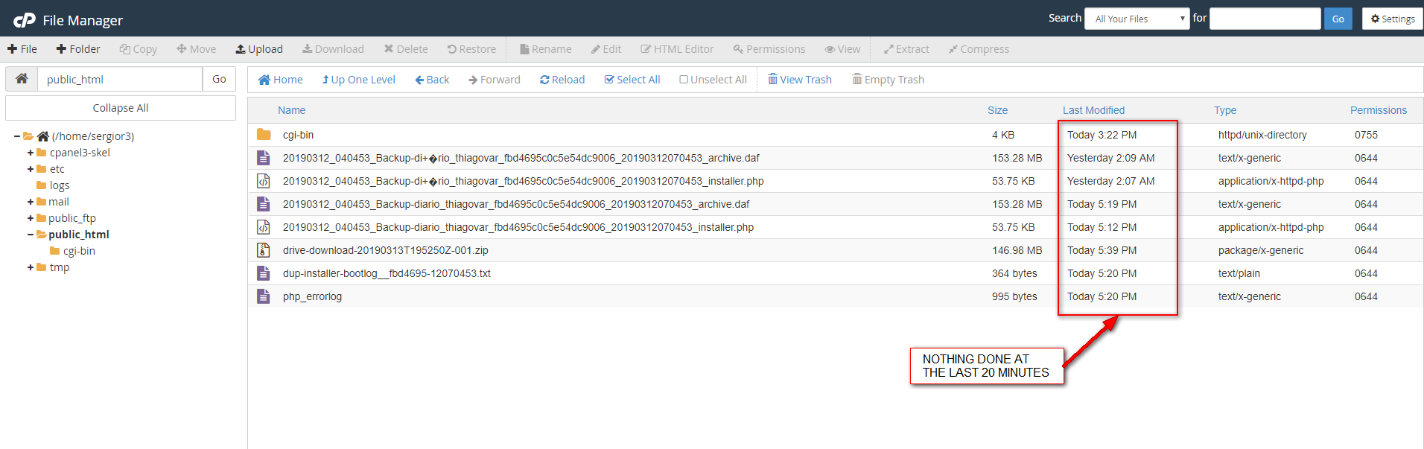Screen dimensions: 1424x449
Task: Open the Upload dialog
Action: [x=259, y=49]
